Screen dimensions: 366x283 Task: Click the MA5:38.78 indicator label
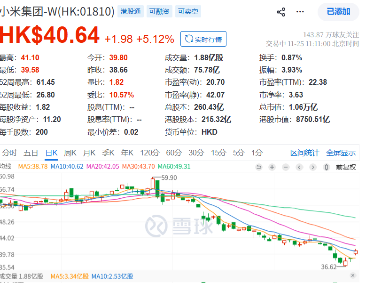click(33, 167)
